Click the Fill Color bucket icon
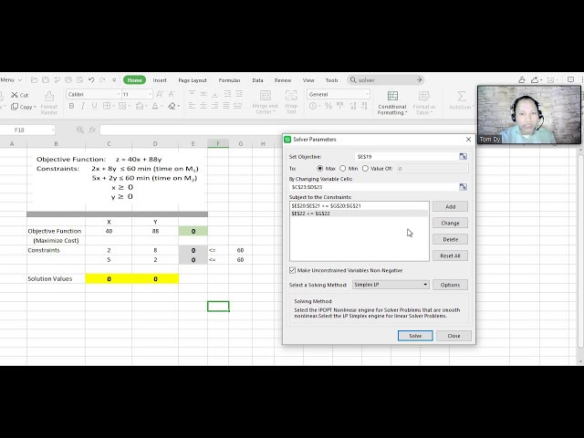Image resolution: width=584 pixels, height=438 pixels. 140,106
